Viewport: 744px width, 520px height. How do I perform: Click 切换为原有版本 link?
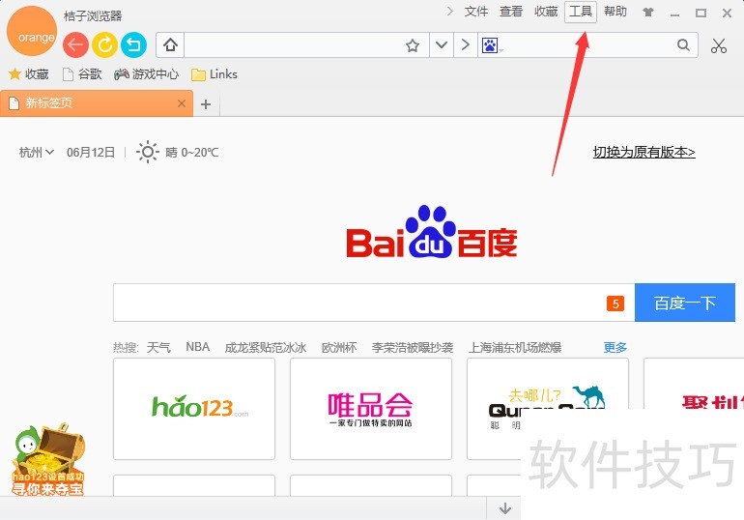coord(644,153)
